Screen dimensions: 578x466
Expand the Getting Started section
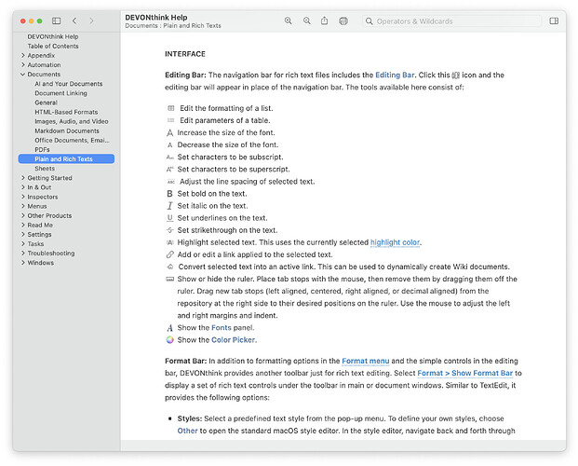(x=22, y=178)
